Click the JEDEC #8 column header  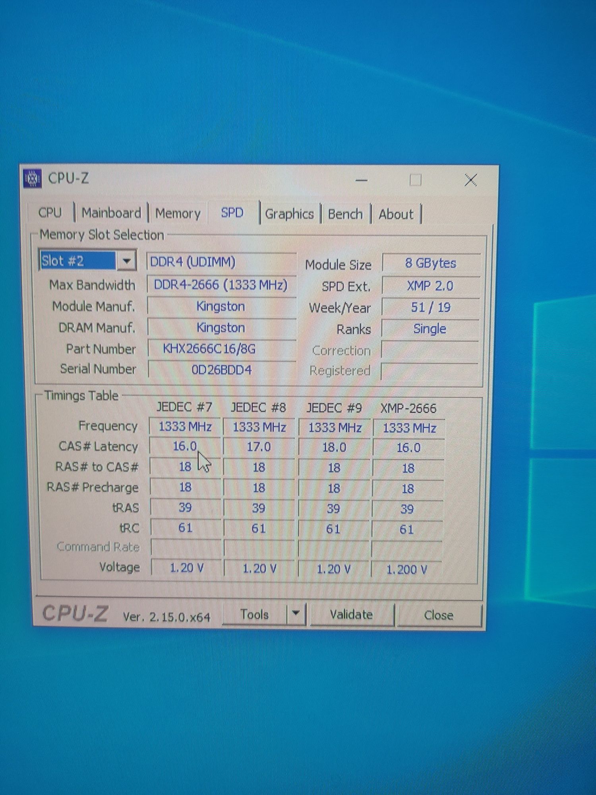coord(258,408)
